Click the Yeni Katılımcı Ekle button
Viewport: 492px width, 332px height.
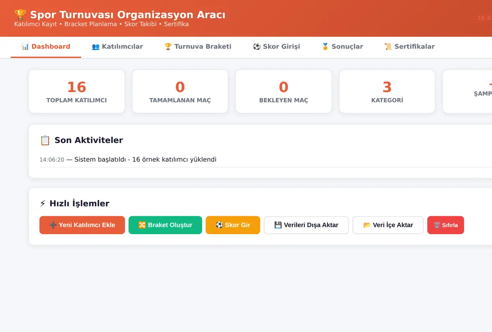[82, 225]
